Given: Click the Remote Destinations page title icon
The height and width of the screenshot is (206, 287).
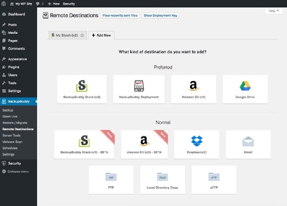Looking at the screenshot, I should [46, 15].
